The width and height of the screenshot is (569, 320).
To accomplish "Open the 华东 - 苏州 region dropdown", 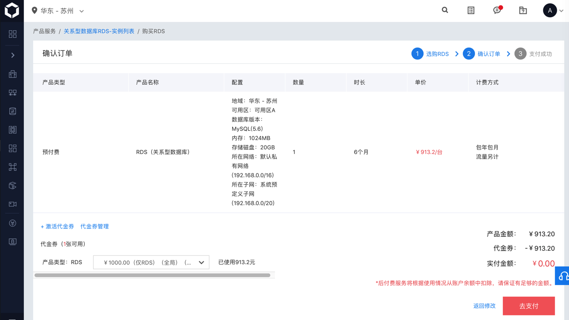I will pyautogui.click(x=62, y=11).
